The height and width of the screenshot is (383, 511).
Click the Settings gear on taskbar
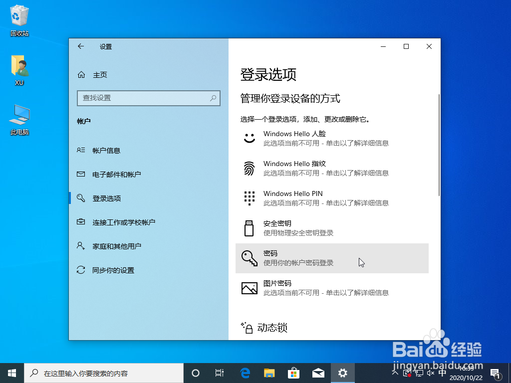(342, 373)
